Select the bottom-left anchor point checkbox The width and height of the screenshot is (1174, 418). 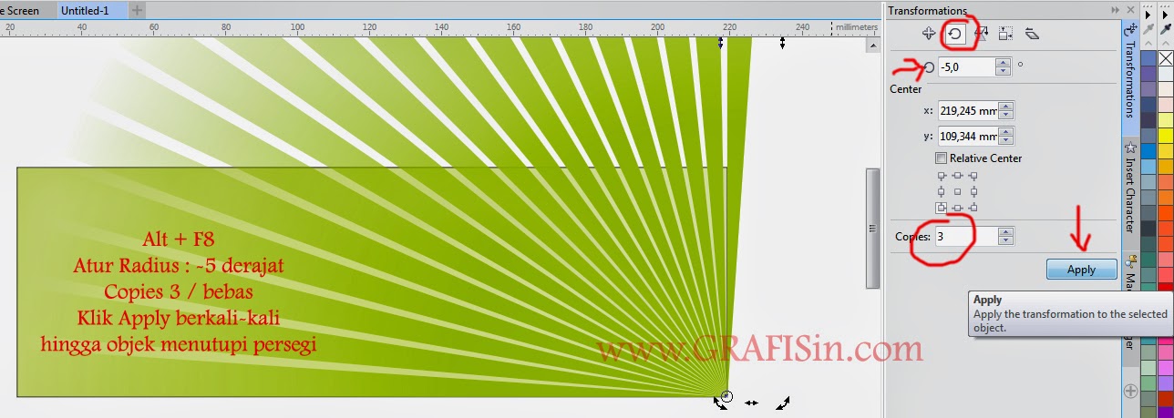click(x=942, y=208)
